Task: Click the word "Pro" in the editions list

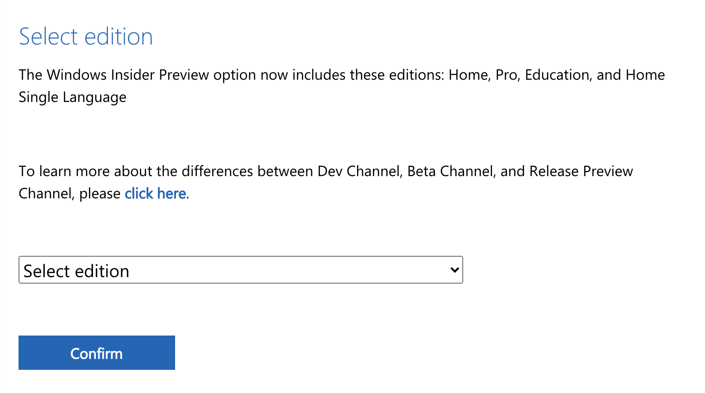Action: [x=506, y=75]
